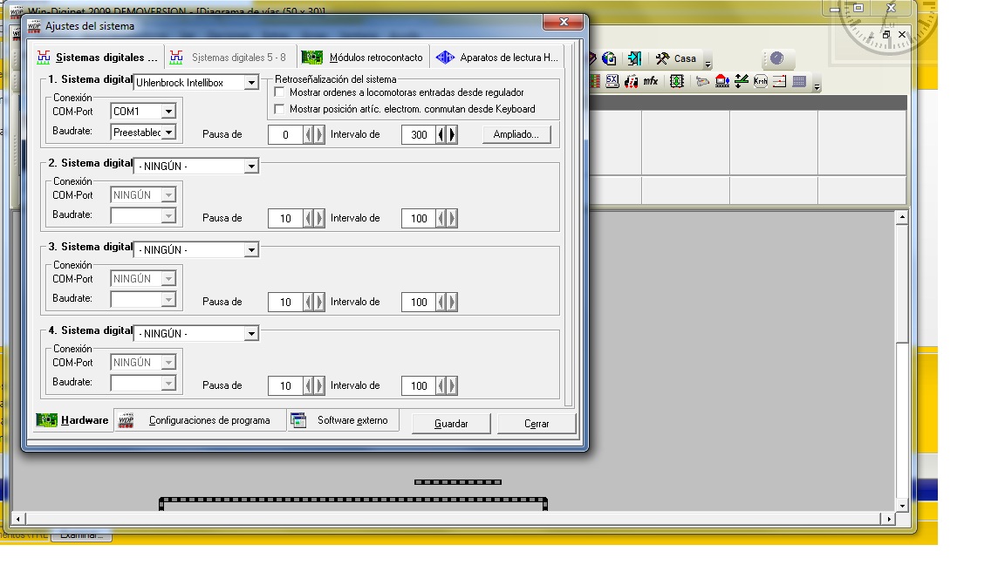The image size is (1005, 565).
Task: Decrease Intervalo de 300 value
Action: pos(441,134)
